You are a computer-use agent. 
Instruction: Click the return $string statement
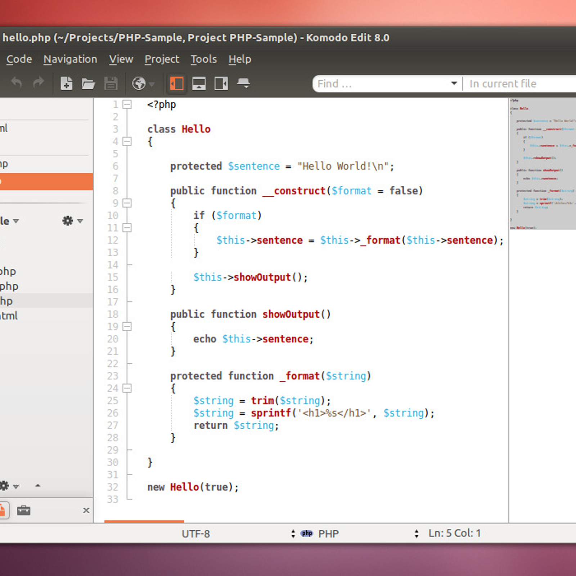[236, 426]
